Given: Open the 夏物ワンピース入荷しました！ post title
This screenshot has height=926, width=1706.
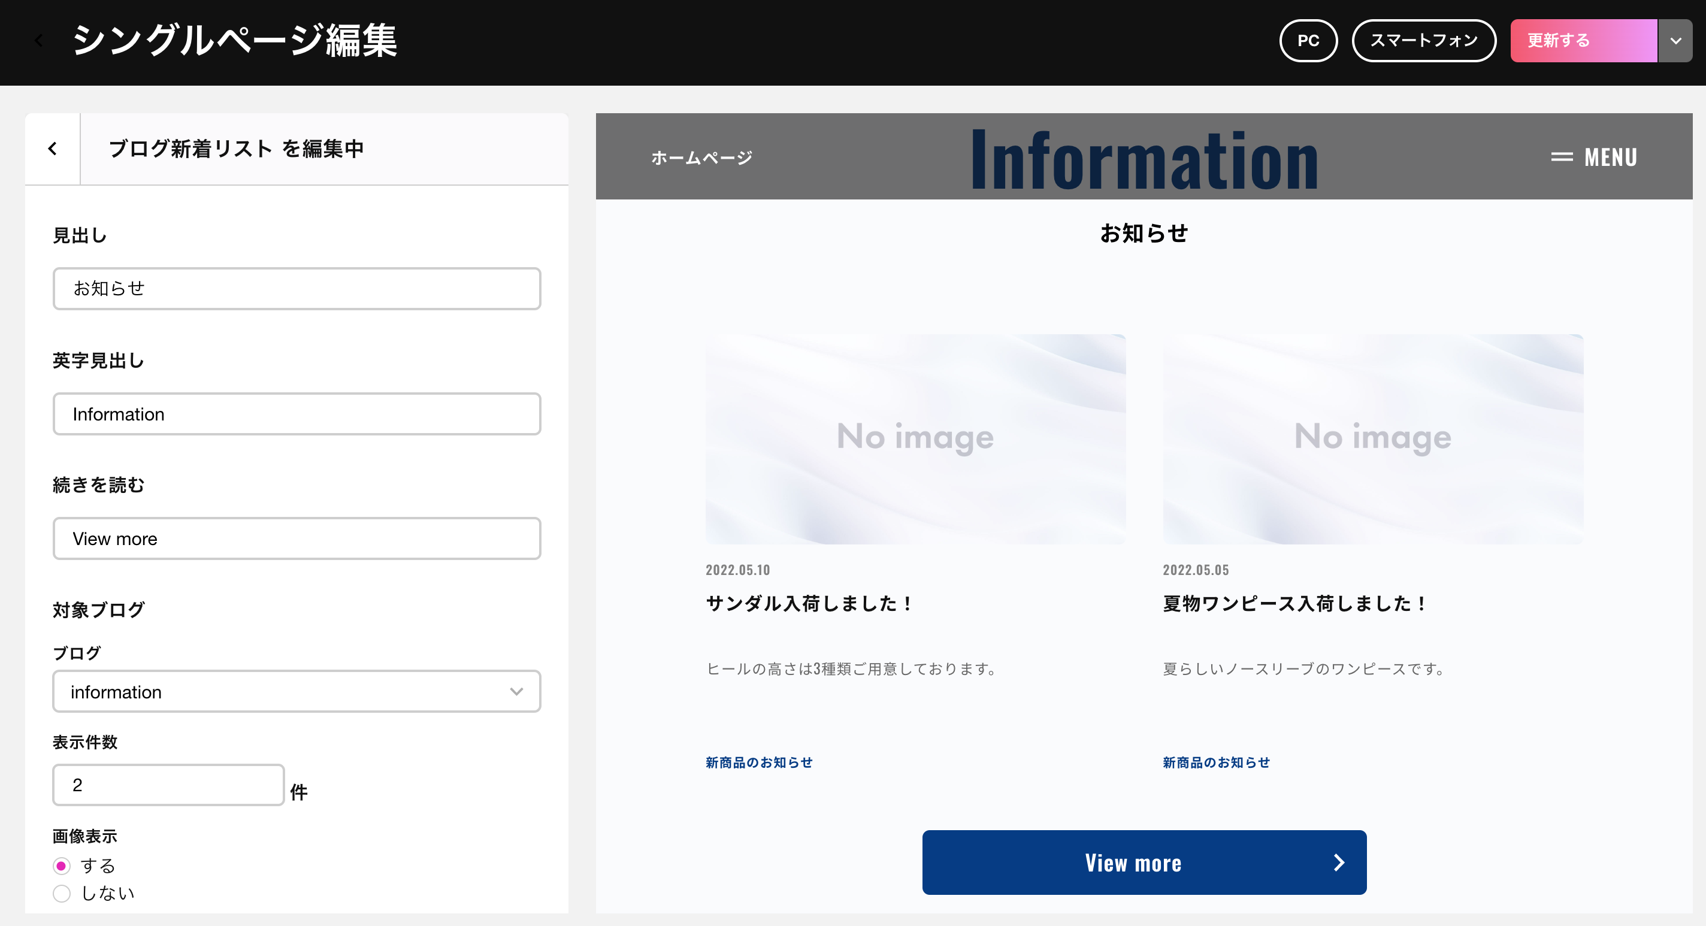Looking at the screenshot, I should 1296,603.
